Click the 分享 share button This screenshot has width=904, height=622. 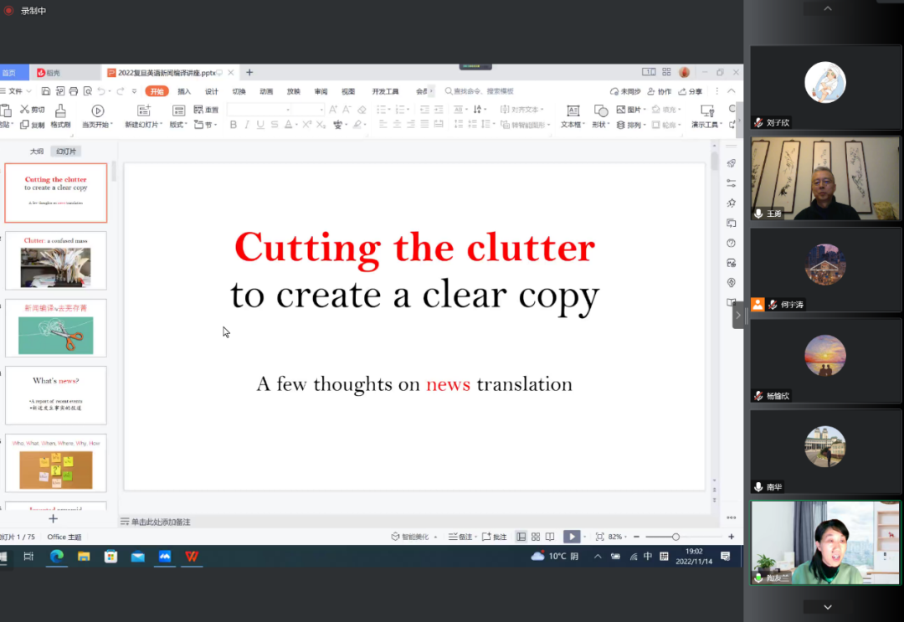691,91
